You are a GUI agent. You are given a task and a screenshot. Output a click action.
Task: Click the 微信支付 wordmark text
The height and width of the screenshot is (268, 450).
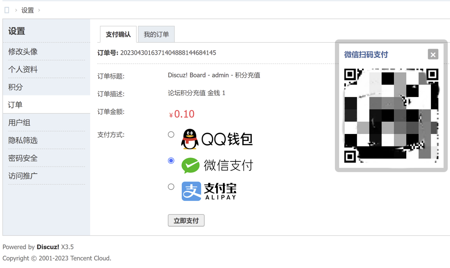point(228,165)
